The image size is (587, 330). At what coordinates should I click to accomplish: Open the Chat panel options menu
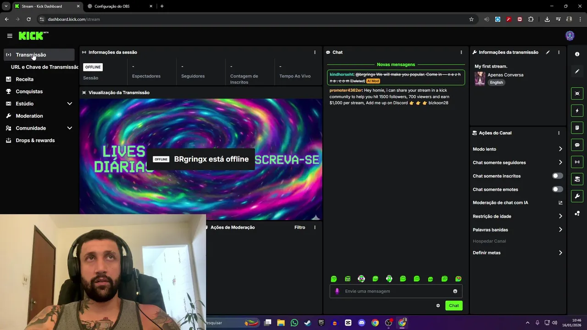461,52
